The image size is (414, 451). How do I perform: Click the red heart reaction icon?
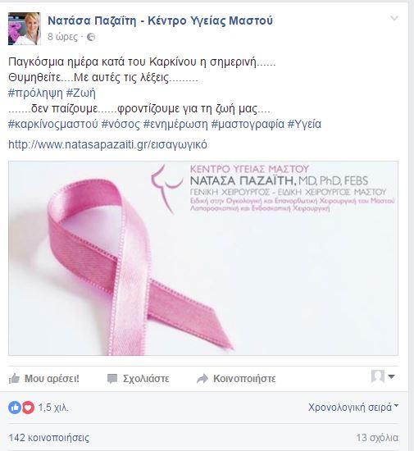28,408
